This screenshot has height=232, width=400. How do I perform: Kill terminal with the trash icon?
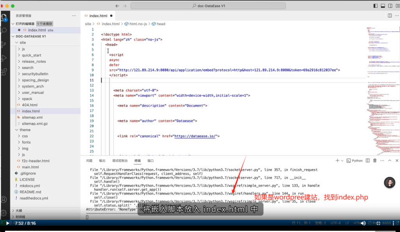(375, 161)
